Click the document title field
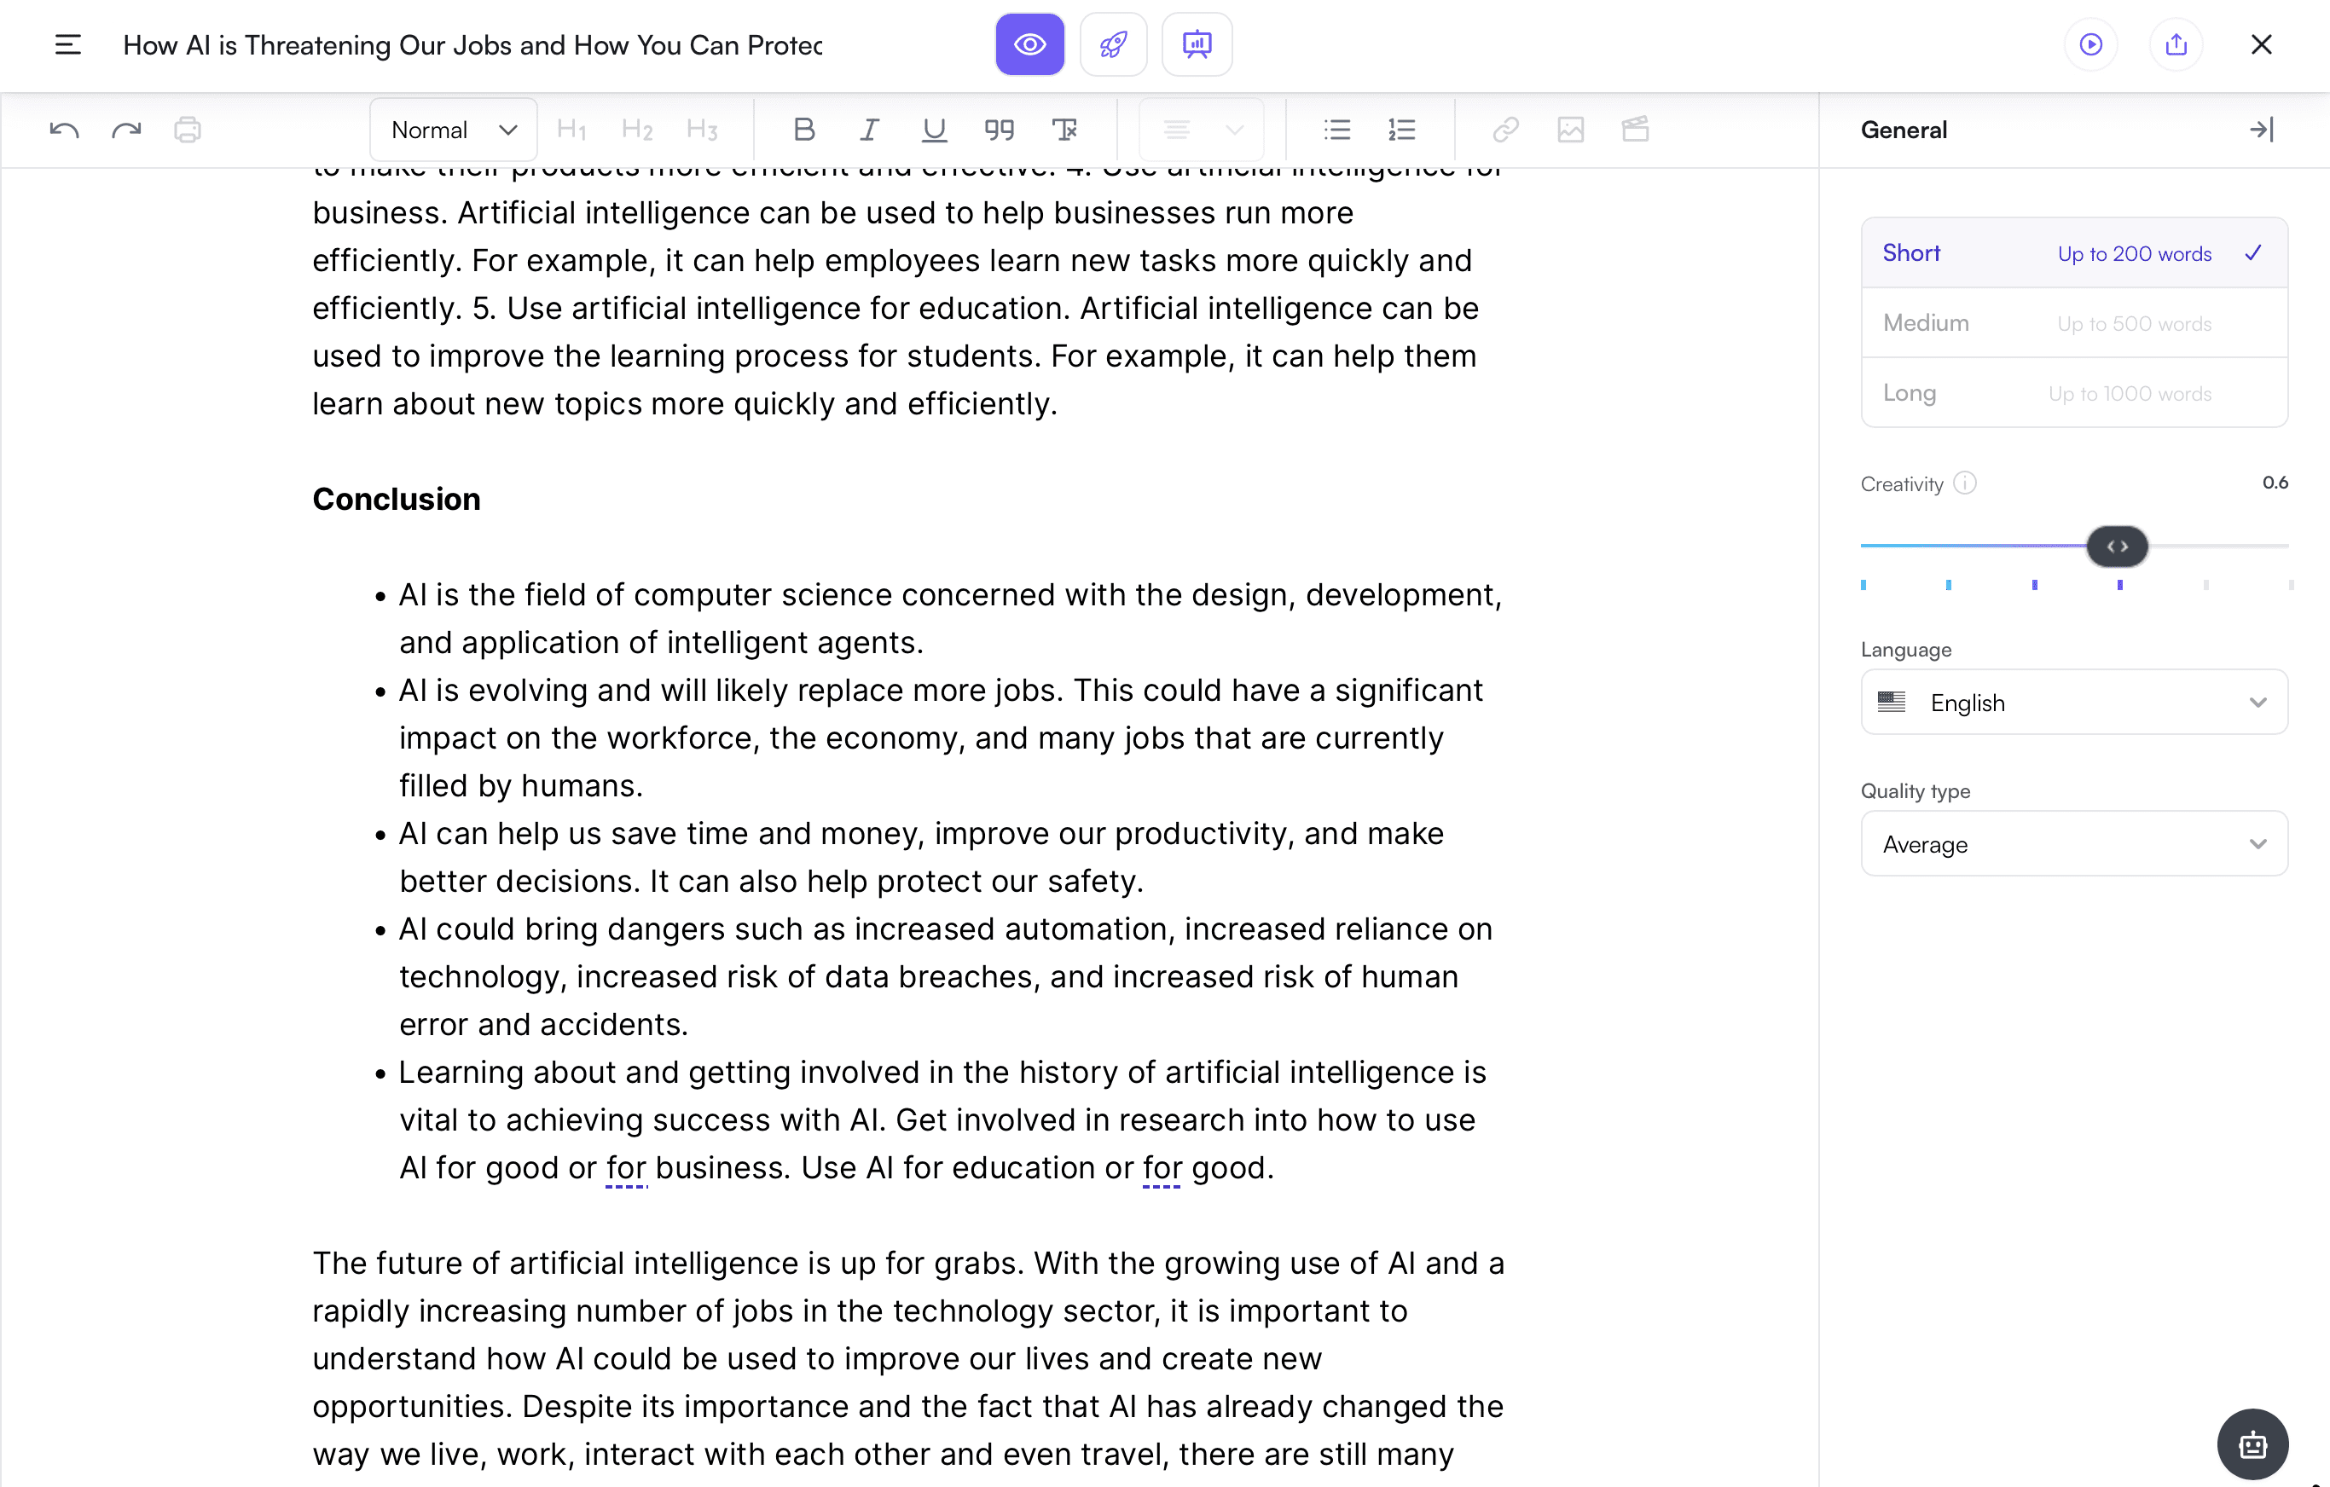The height and width of the screenshot is (1487, 2330). [472, 45]
